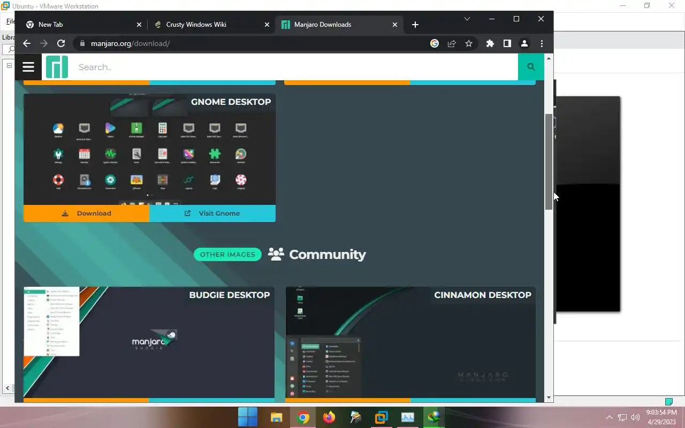Toggle the Chrome side panel icon
The width and height of the screenshot is (685, 428).
tap(507, 43)
